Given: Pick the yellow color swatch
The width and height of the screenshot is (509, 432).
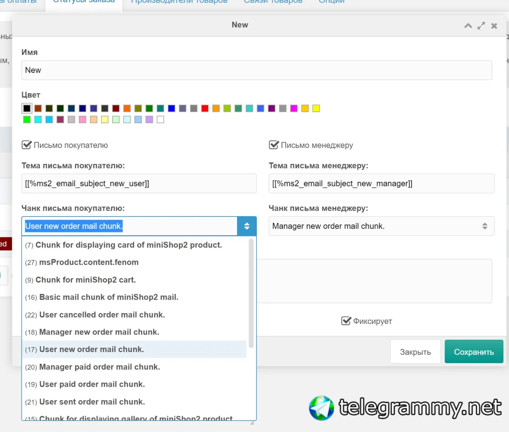Looking at the screenshot, I should 316,108.
